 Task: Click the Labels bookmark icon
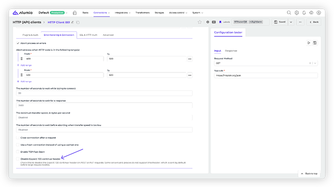click(220, 22)
